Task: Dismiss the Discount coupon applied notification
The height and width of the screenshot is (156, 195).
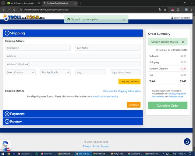Action: point(124,19)
